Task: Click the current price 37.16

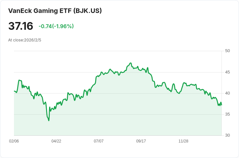Action: (20, 26)
